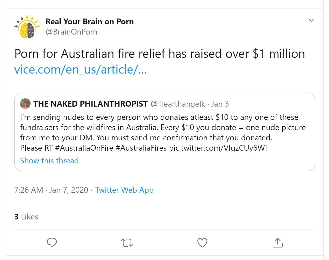Retweet this tweet via the arrows icon
329x260 pixels.
(x=127, y=243)
